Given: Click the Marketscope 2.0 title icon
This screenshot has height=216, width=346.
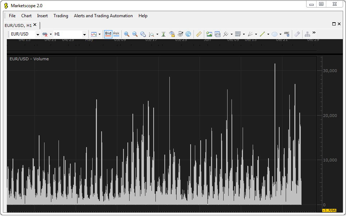Looking at the screenshot, I should tap(6, 6).
